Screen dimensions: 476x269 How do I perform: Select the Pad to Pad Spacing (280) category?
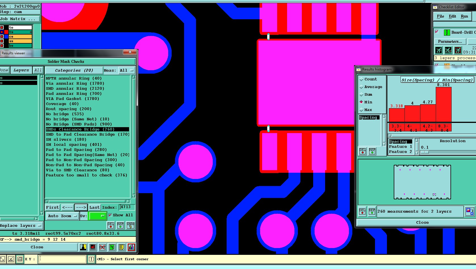pos(76,150)
